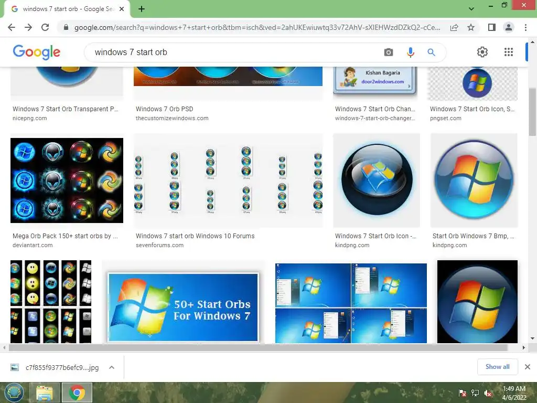Open pngset.com source link
Viewport: 537px width, 403px height.
click(446, 118)
